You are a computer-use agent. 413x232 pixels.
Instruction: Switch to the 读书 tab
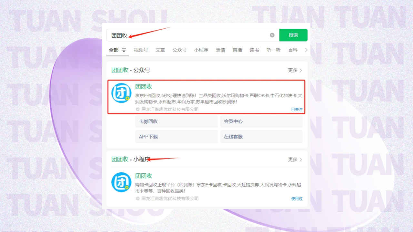click(x=254, y=50)
